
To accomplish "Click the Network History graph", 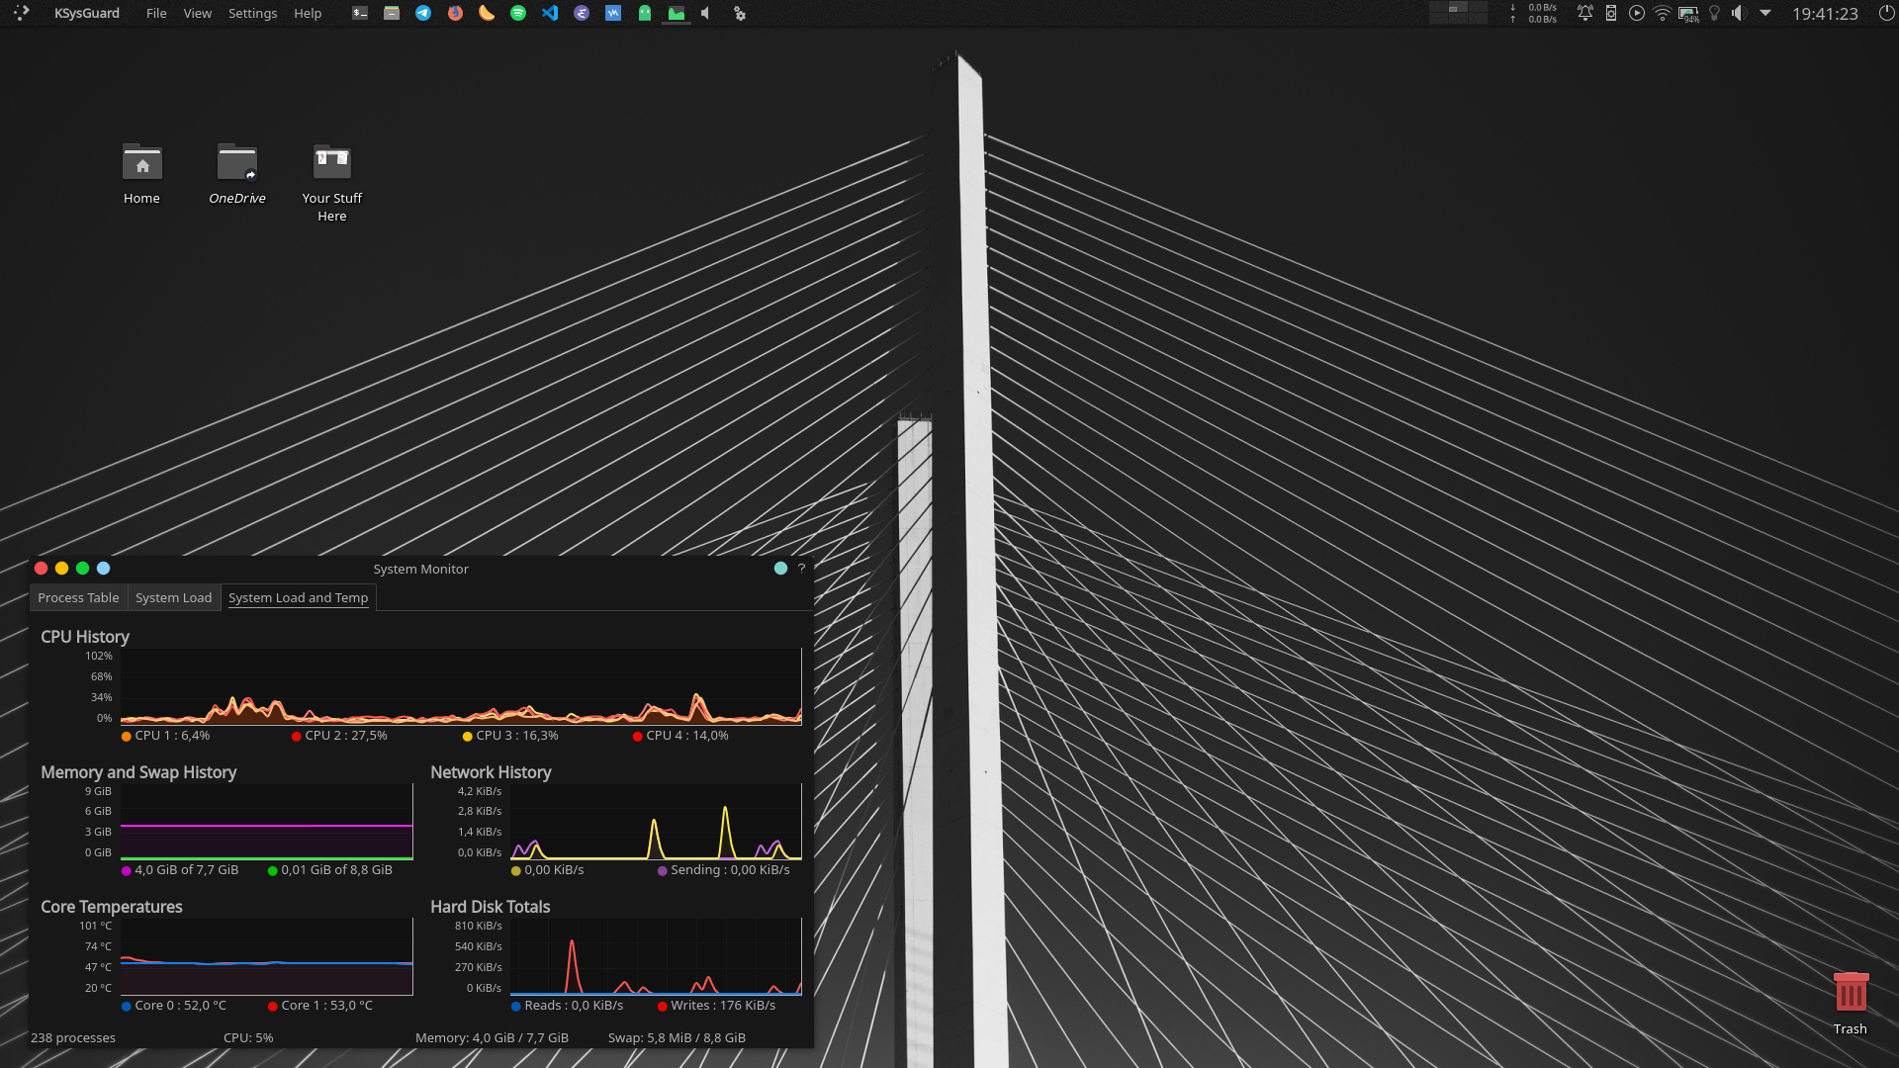I will click(x=656, y=822).
